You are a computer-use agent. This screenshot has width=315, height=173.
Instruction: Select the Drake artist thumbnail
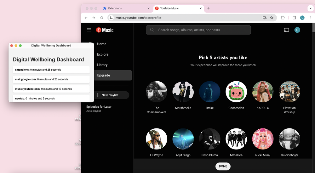tap(209, 92)
